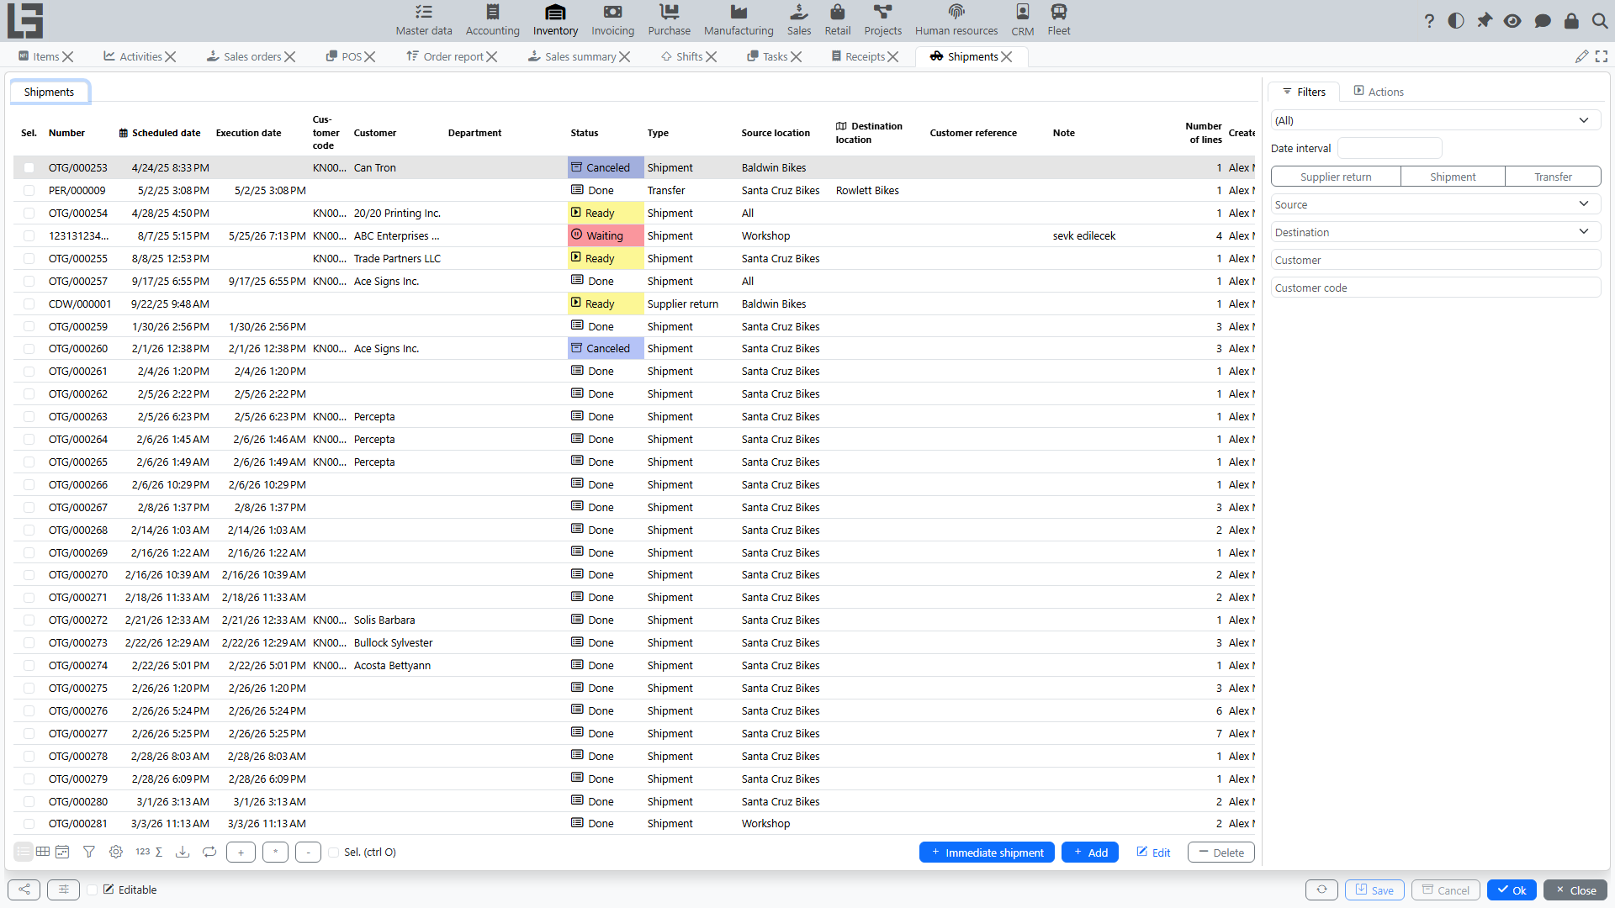This screenshot has width=1615, height=908.
Task: Open the Manufacturing module
Action: pos(739,20)
